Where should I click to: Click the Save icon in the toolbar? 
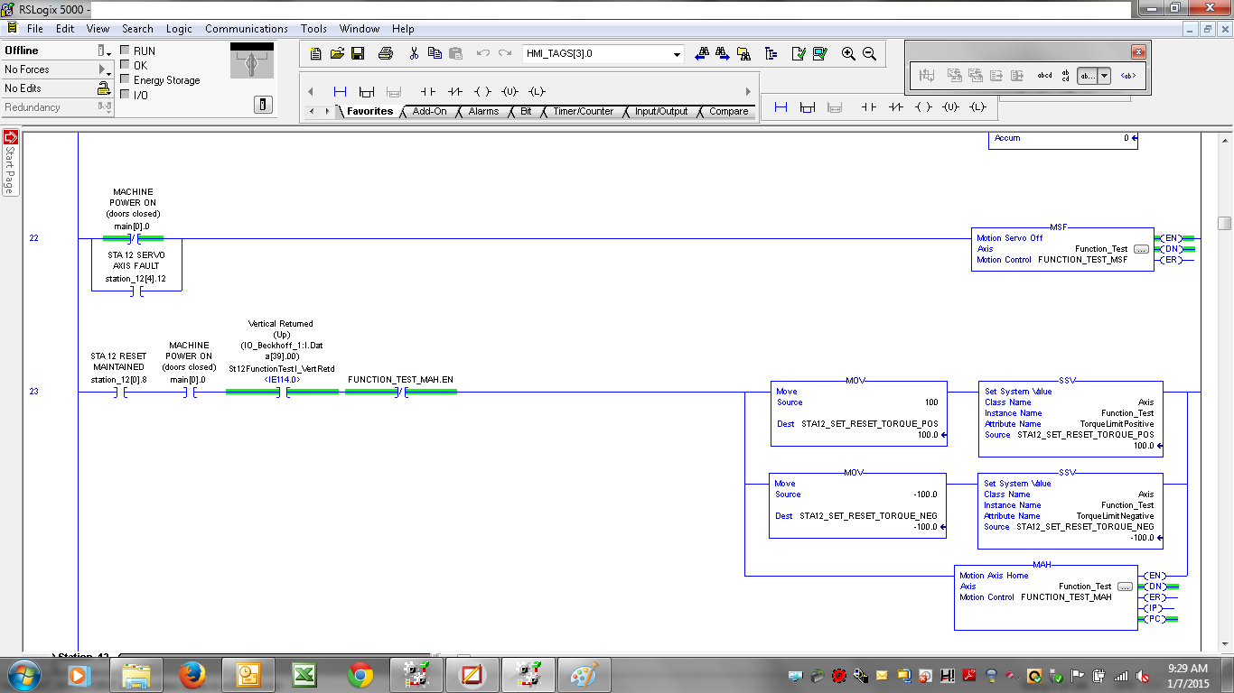click(358, 53)
